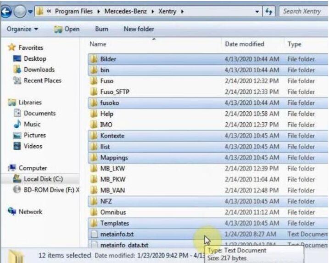The image size is (329, 263).
Task: Click the IMO folder icon
Action: click(94, 125)
